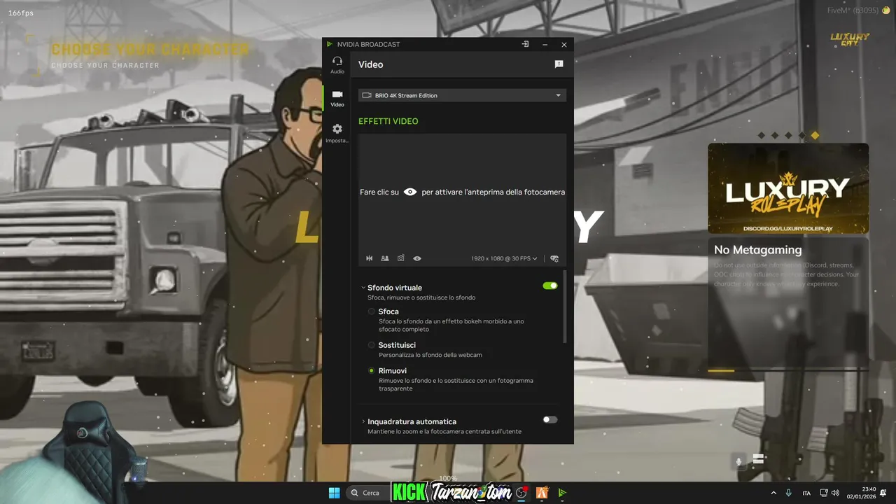The width and height of the screenshot is (896, 504).
Task: Click the No Metagaming rule heading
Action: 758,249
